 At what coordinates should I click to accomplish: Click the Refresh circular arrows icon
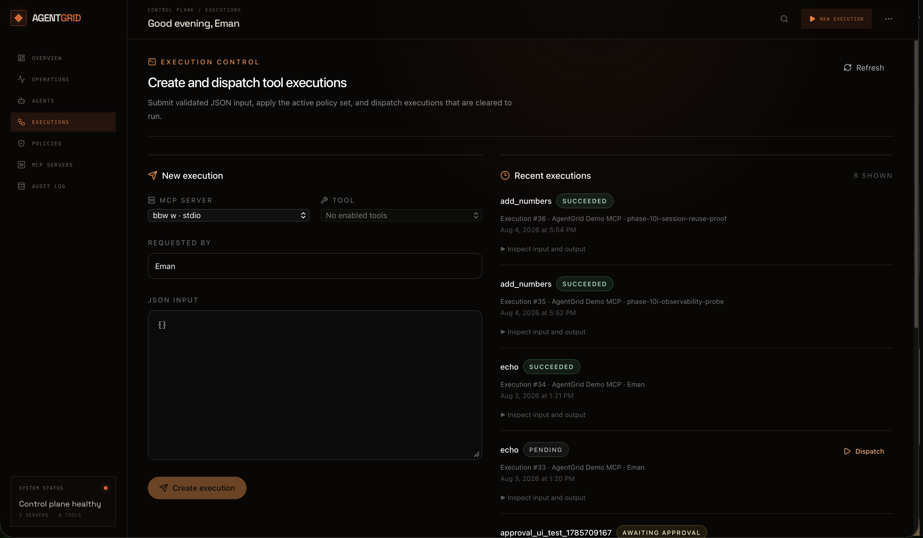pyautogui.click(x=848, y=68)
